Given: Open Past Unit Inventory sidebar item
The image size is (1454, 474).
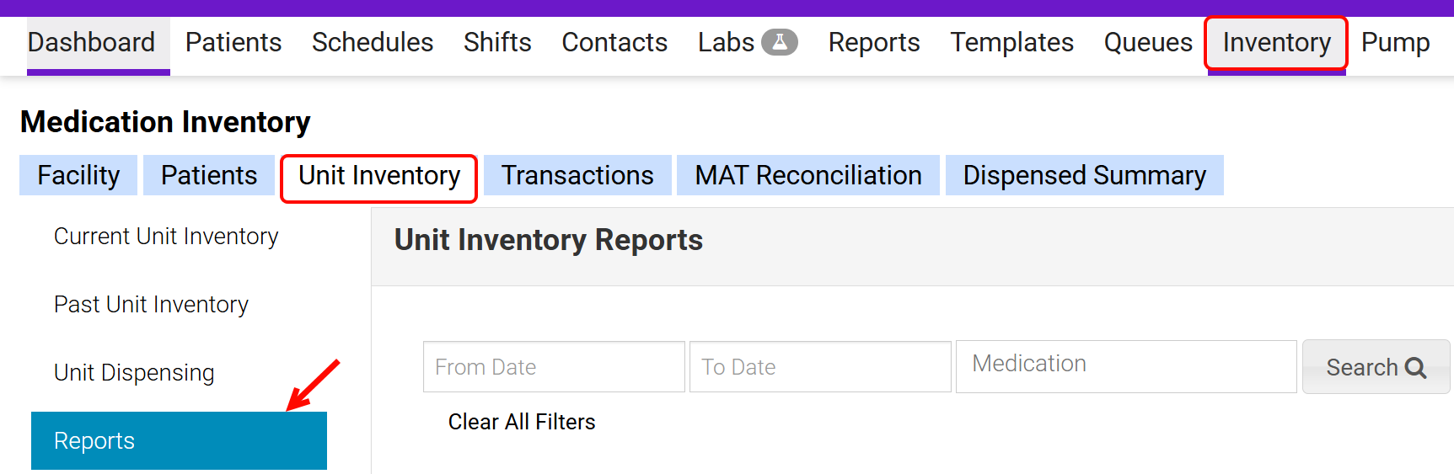Looking at the screenshot, I should tap(151, 305).
